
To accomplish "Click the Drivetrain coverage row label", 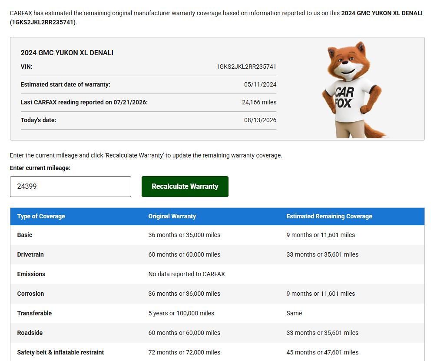I will pyautogui.click(x=30, y=254).
